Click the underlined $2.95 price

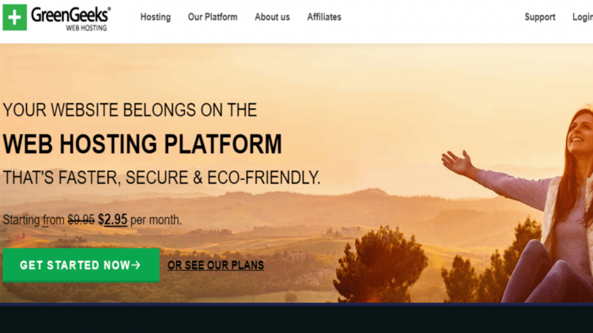tap(112, 219)
